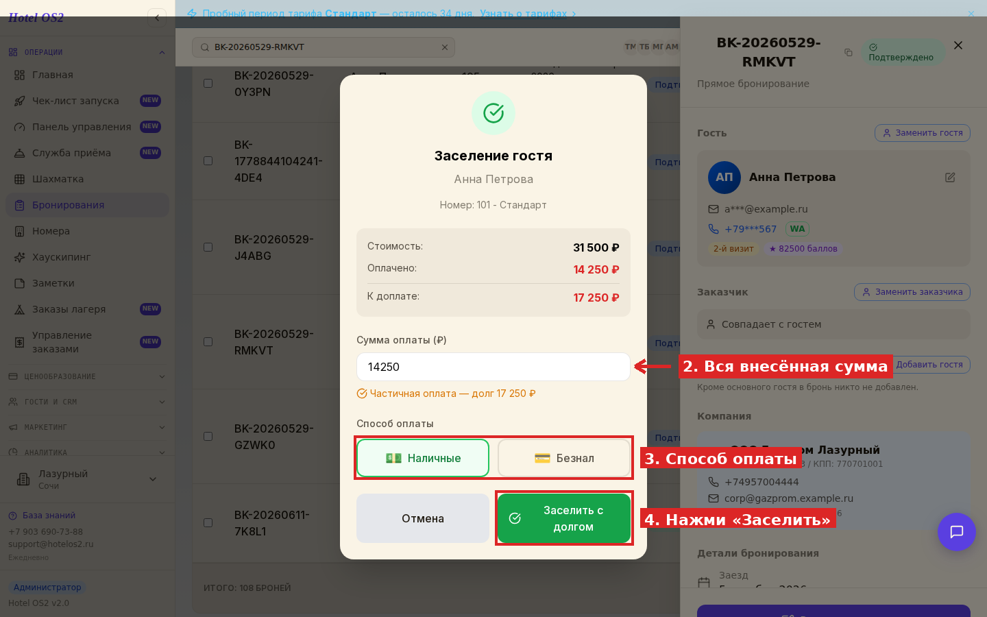Click the Чек-лист запуска rocket icon
Screen dimensions: 987x617
pos(19,101)
